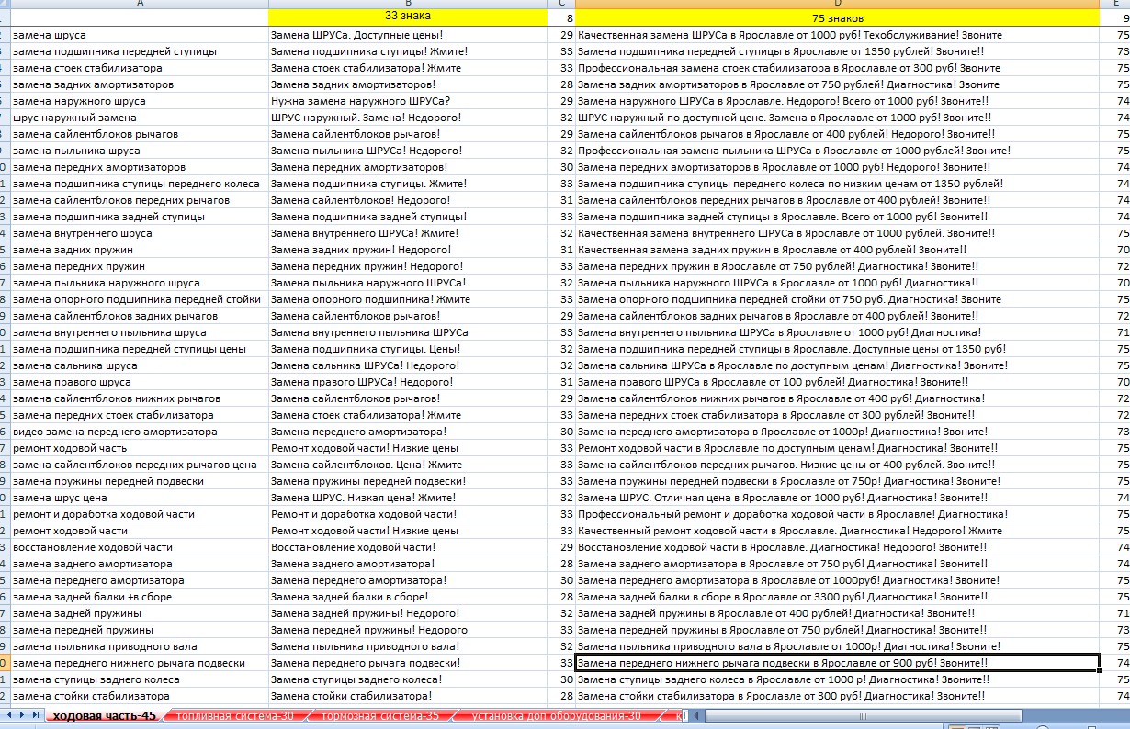Viewport: 1130px width, 729px height.
Task: Select column A header
Action: (x=140, y=4)
